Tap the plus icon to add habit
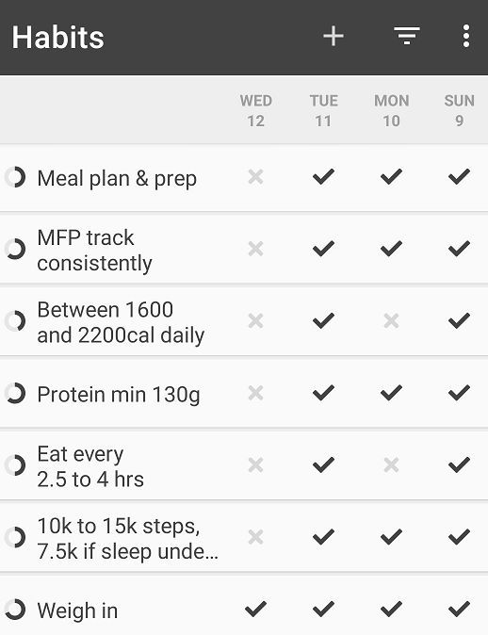The image size is (488, 635). [x=333, y=37]
